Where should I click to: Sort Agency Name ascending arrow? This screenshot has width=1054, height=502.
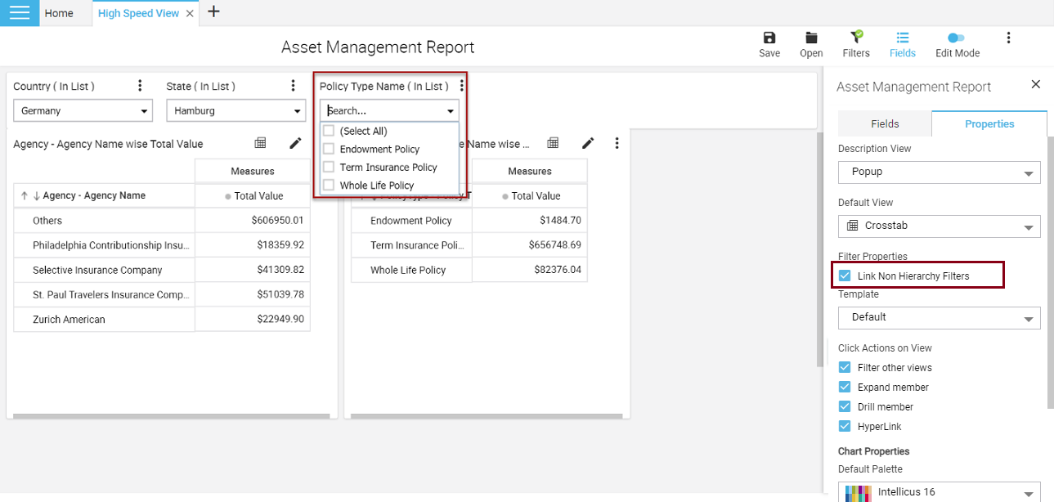tap(25, 196)
